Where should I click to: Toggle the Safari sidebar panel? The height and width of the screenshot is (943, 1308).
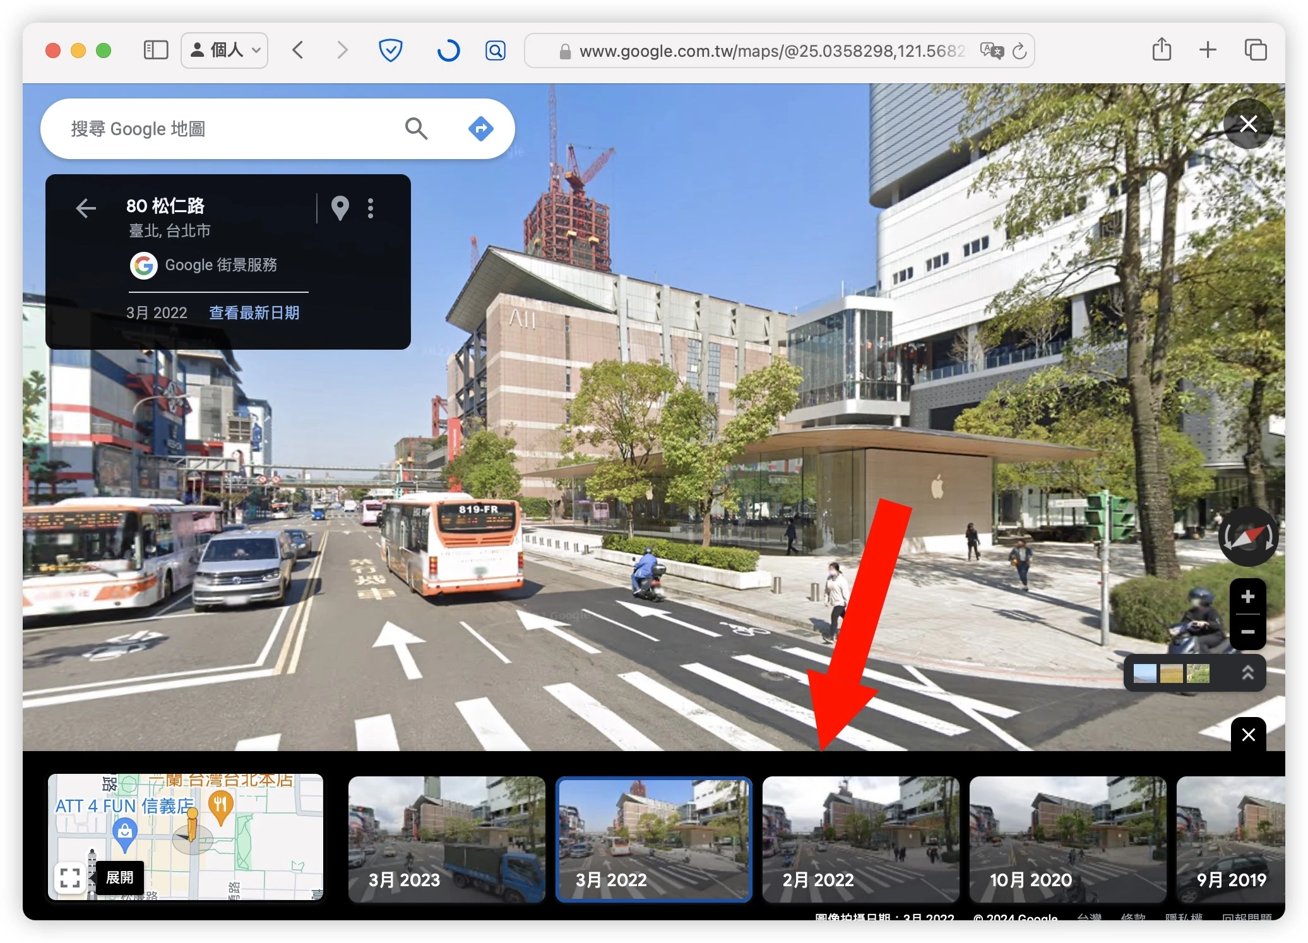tap(156, 50)
